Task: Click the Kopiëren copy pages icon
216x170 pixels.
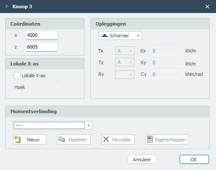Action: (x=61, y=139)
